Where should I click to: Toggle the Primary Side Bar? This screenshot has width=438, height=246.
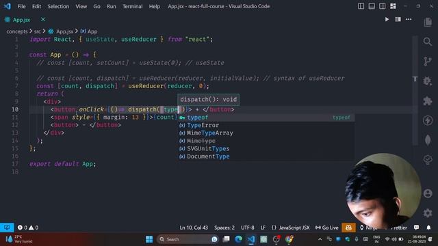[x=361, y=6]
